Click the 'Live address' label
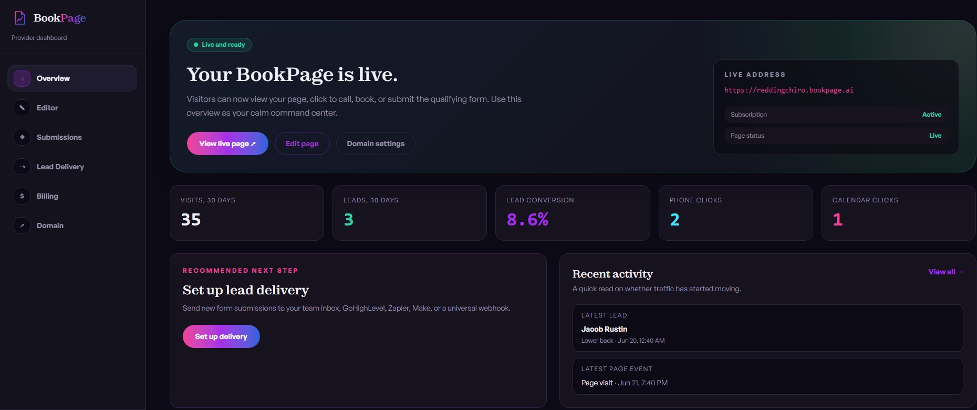 coord(755,75)
